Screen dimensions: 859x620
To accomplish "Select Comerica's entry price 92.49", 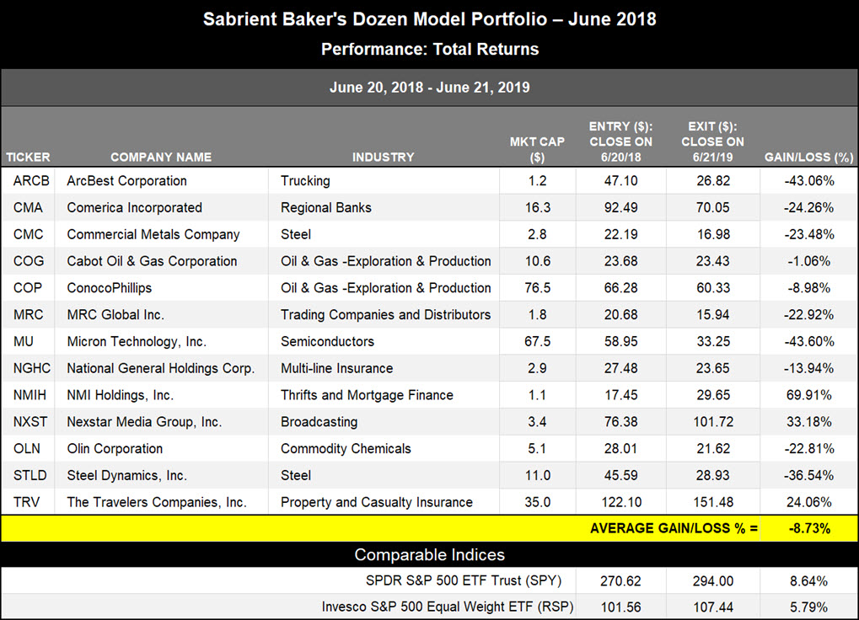I will (620, 207).
